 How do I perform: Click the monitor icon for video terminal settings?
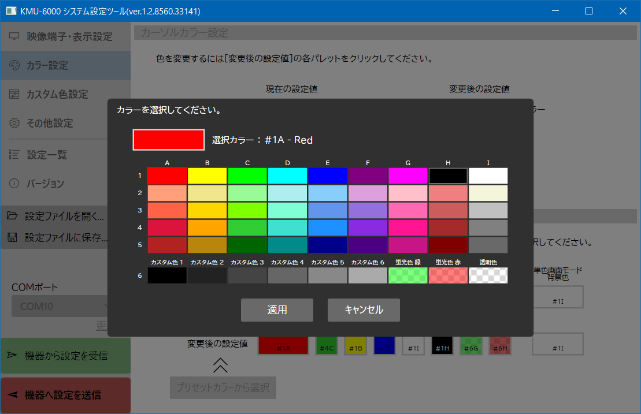14,36
